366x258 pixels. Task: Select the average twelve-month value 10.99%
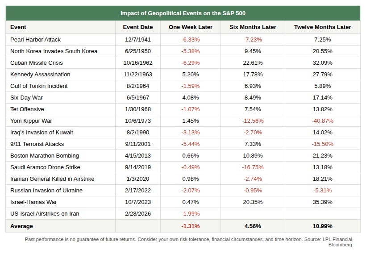[322, 226]
